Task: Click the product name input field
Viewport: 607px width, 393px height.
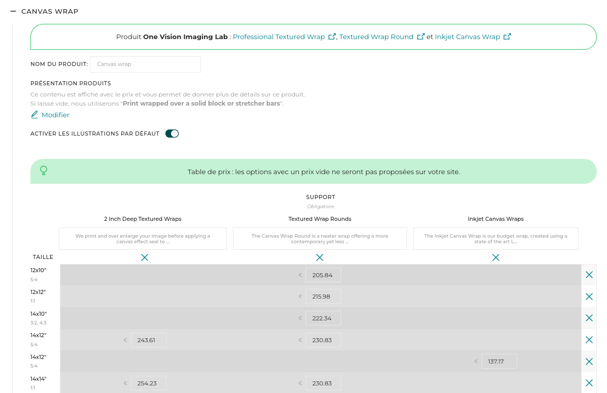Action: coord(145,64)
